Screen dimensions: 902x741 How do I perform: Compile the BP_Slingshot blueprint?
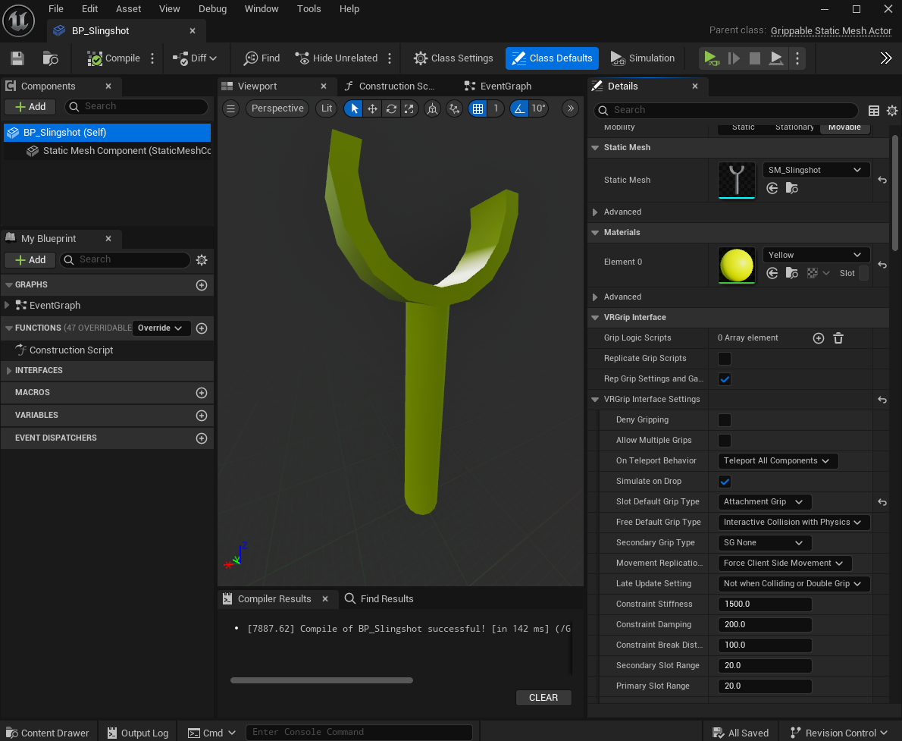(x=114, y=58)
